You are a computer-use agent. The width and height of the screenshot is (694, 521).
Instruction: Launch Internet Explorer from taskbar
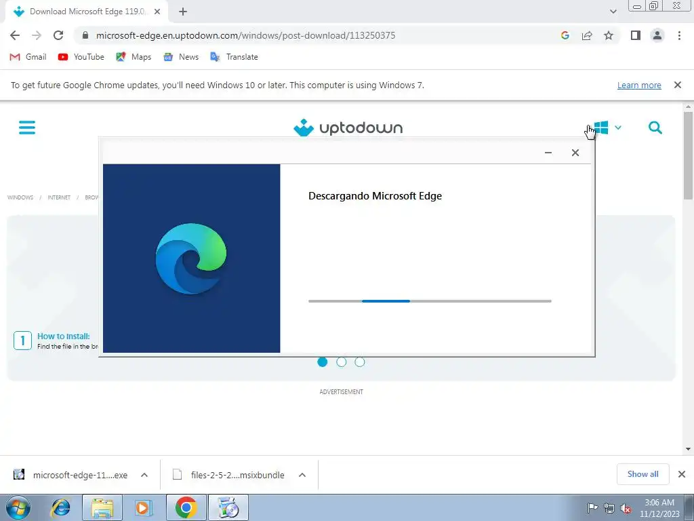pyautogui.click(x=60, y=507)
